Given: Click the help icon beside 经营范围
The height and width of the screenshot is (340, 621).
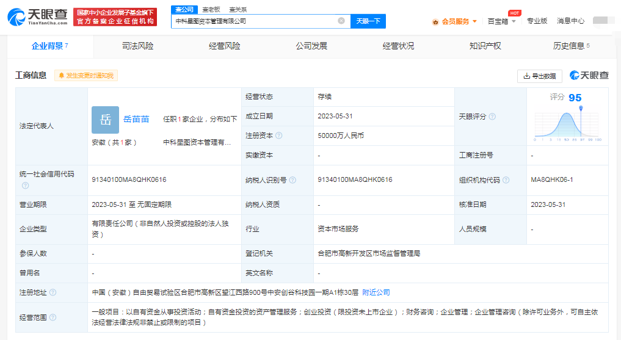Looking at the screenshot, I should tap(53, 317).
